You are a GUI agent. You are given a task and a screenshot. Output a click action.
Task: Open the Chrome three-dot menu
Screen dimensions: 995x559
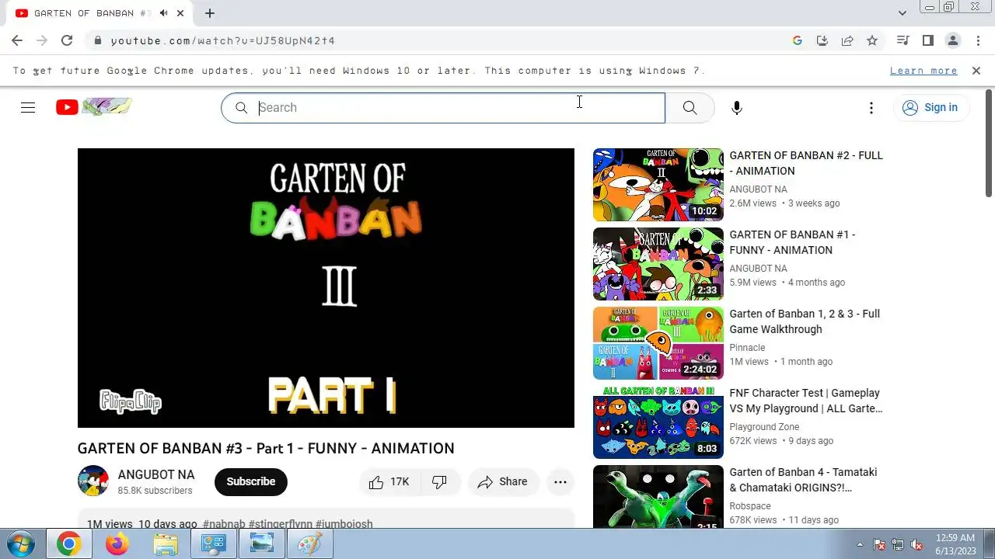[x=977, y=40]
